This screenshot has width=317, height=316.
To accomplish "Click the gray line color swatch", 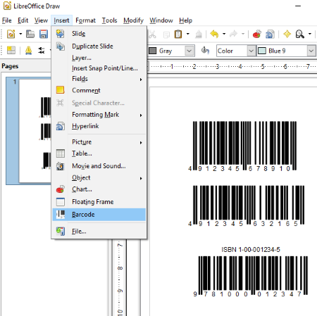I will click(x=153, y=51).
